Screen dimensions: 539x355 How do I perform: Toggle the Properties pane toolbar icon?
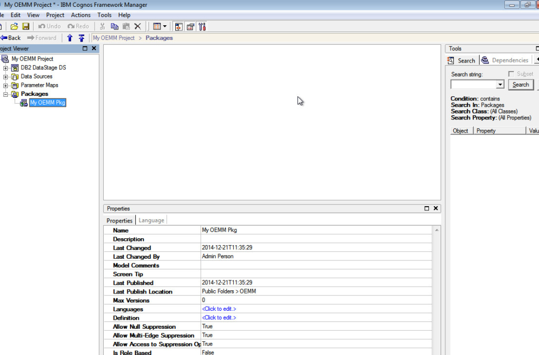pos(191,26)
